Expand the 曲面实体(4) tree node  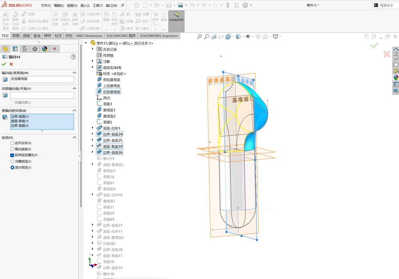[x=93, y=67]
